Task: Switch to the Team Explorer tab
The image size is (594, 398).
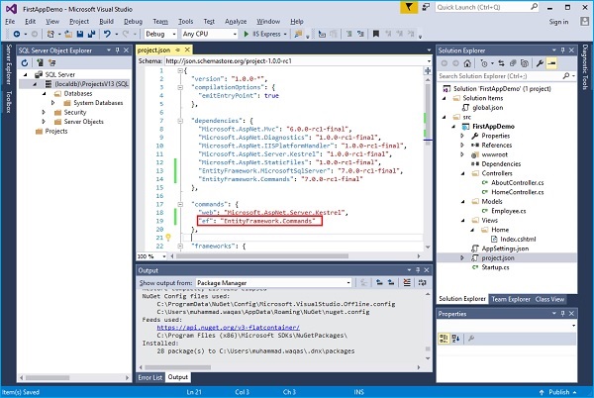Action: [511, 298]
